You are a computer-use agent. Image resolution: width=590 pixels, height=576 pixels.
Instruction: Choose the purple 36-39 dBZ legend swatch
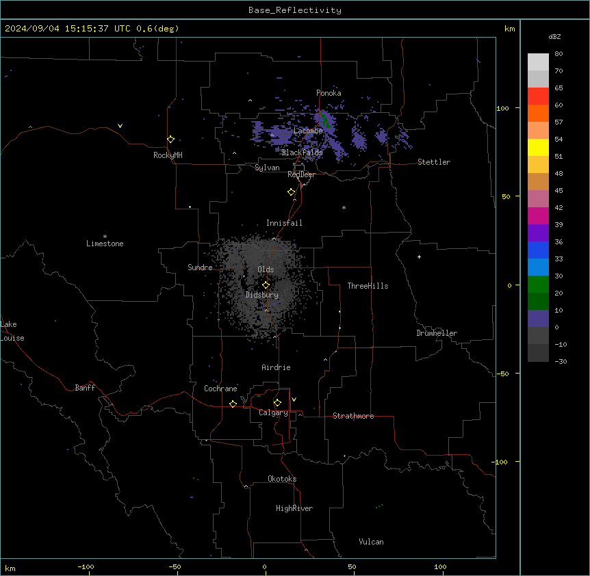click(x=538, y=233)
